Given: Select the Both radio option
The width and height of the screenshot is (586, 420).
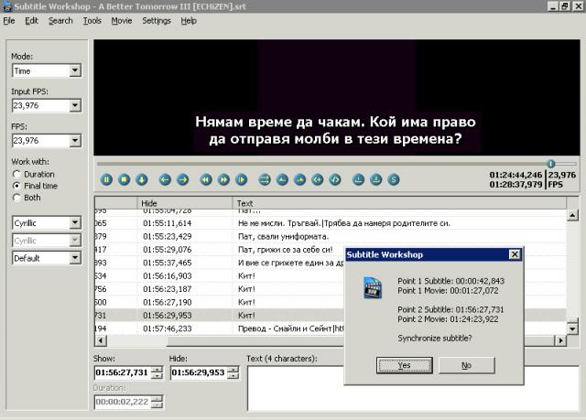Looking at the screenshot, I should tap(27, 198).
